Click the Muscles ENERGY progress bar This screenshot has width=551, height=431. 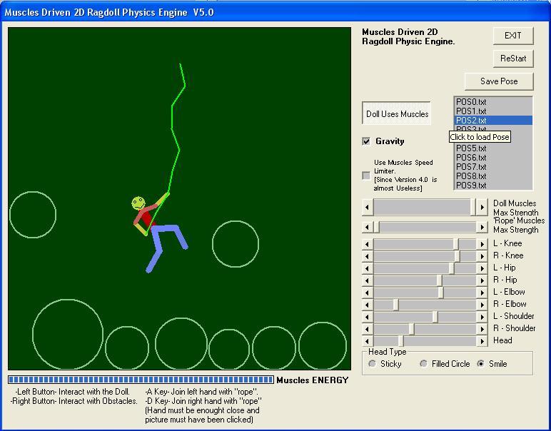(141, 380)
